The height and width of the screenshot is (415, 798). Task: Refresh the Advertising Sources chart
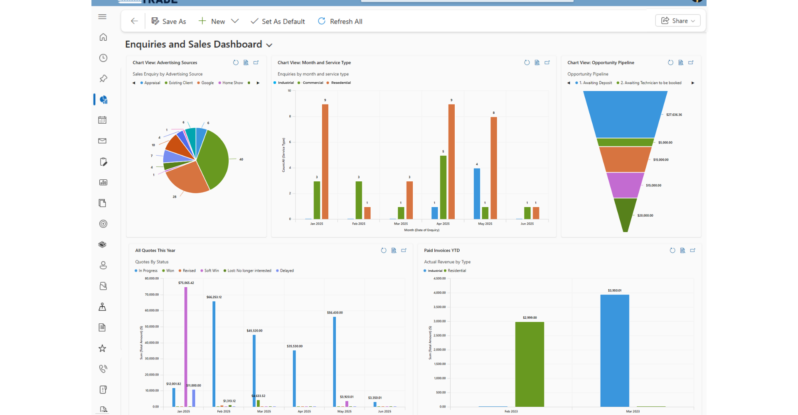[236, 63]
